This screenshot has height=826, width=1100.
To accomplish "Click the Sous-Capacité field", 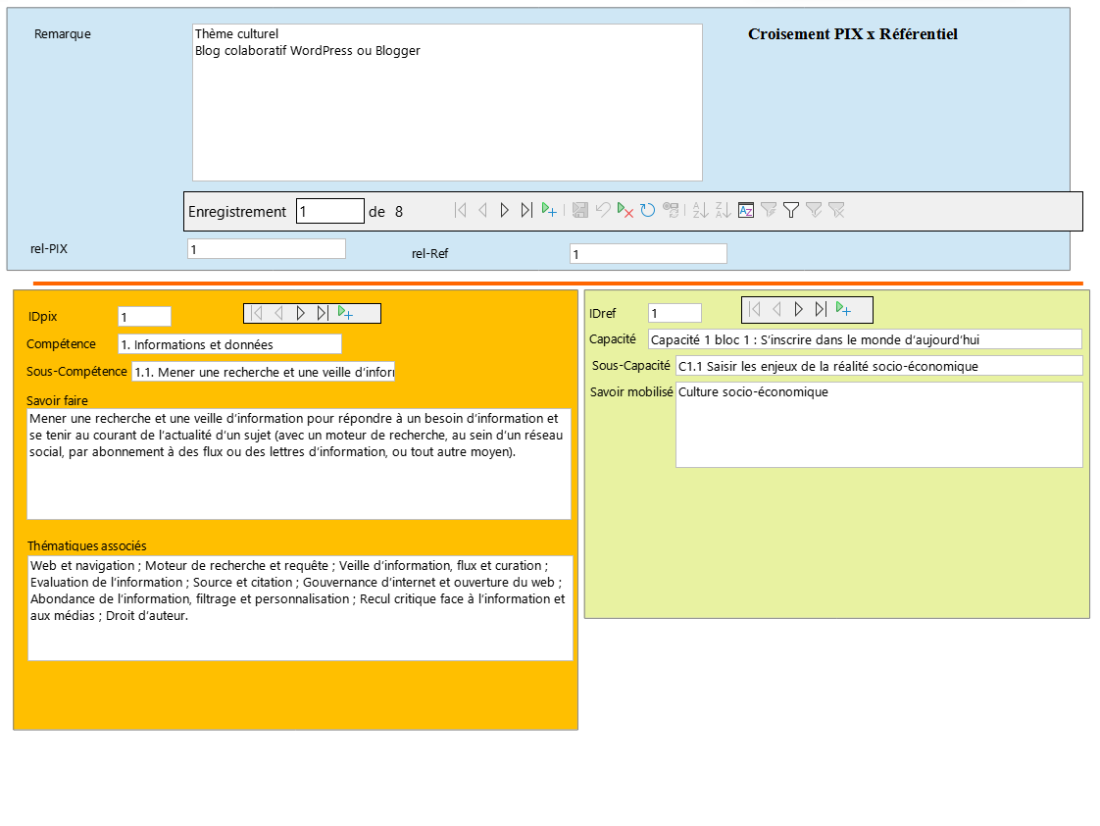I will click(x=879, y=366).
